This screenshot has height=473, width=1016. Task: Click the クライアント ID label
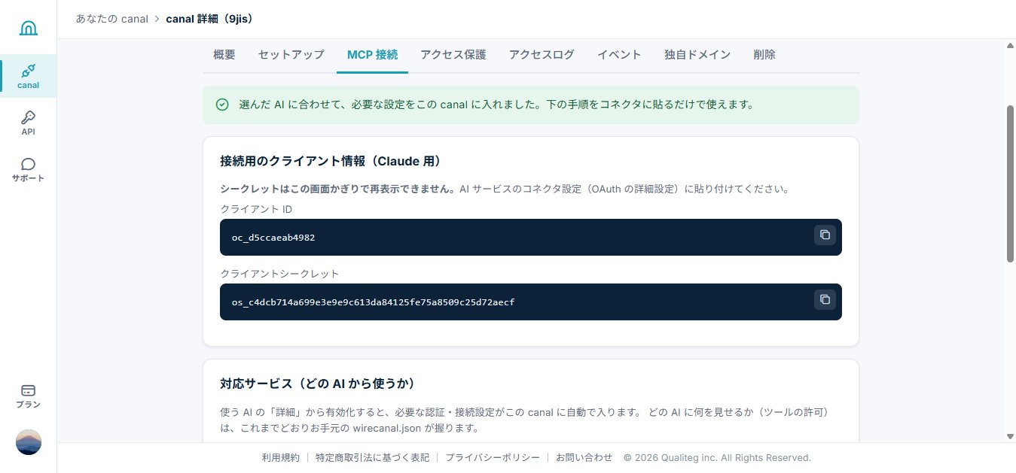click(x=256, y=209)
